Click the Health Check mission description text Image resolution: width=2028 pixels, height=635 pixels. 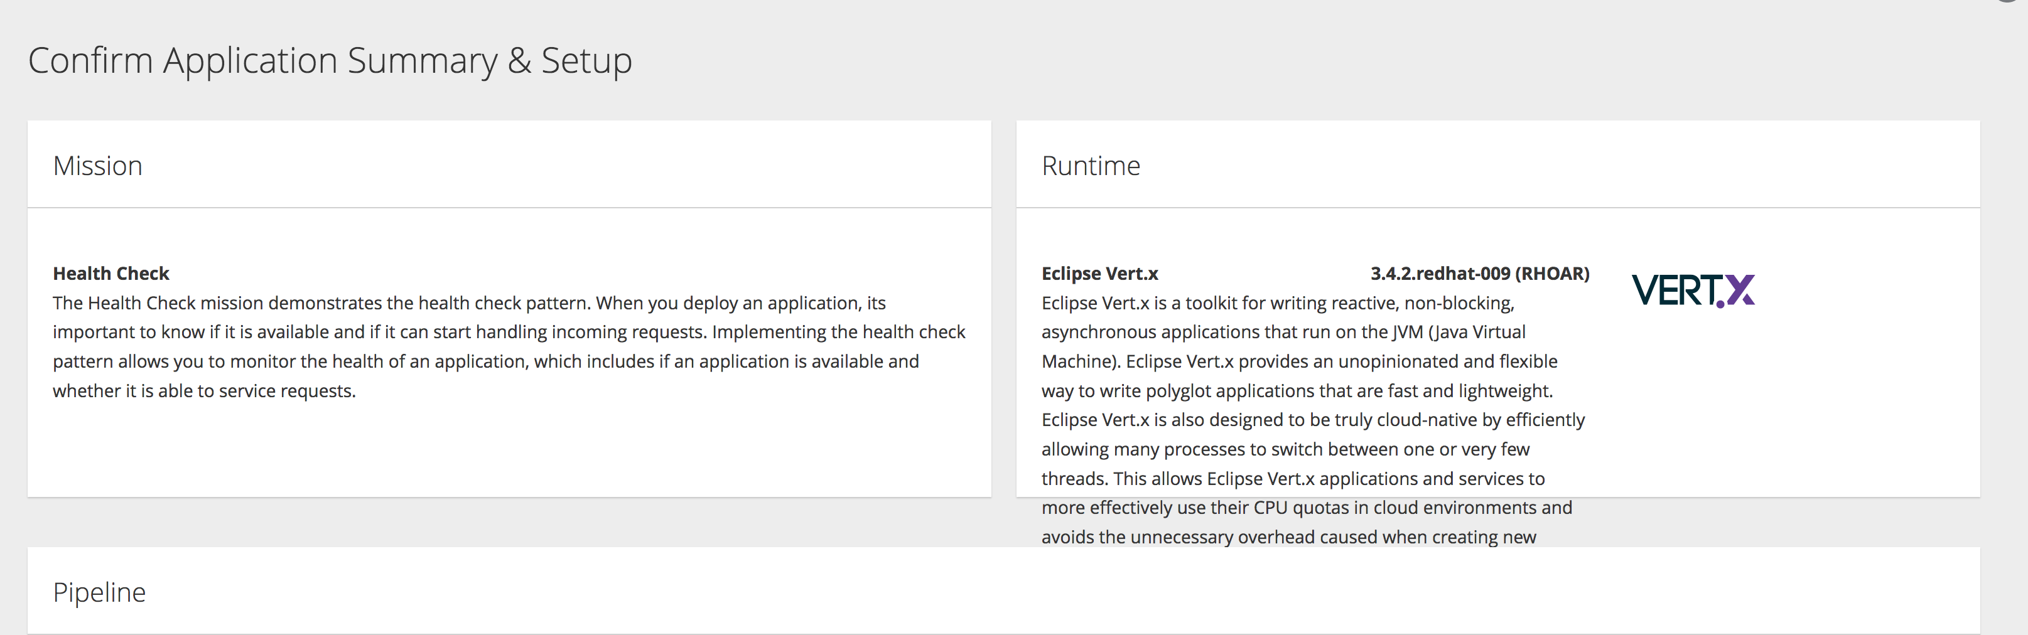pos(508,346)
